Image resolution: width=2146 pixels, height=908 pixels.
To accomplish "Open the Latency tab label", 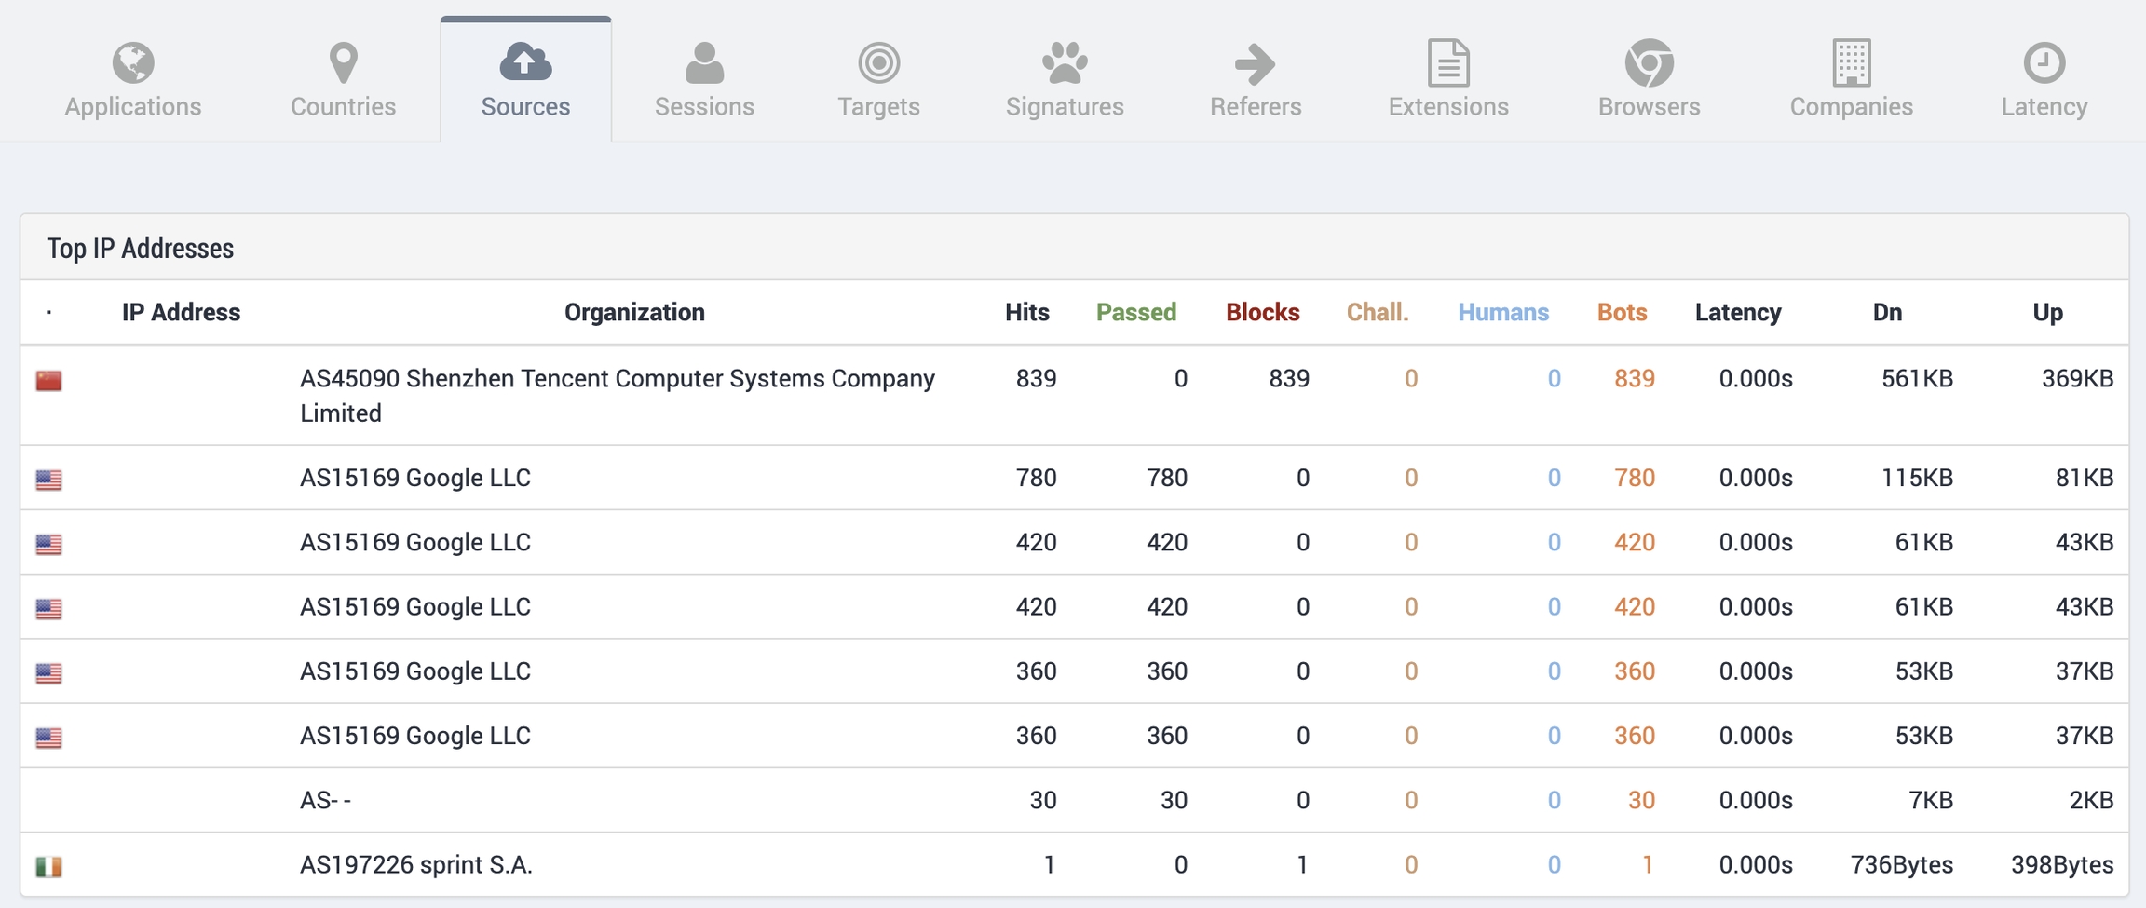I will pos(2044,107).
